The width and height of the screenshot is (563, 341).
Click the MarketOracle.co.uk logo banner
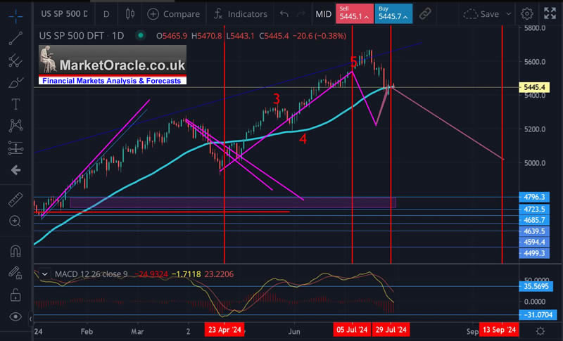click(113, 65)
